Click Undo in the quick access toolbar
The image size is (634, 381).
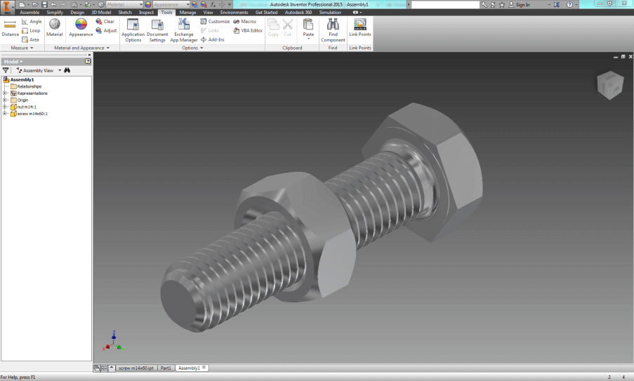(x=53, y=4)
